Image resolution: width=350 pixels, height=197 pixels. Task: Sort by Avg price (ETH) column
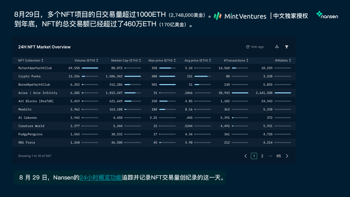[198, 61]
